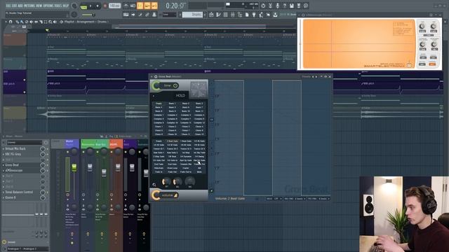Click orange button in oscilloscope plugin controls
This screenshot has width=449, height=252.
432,64
